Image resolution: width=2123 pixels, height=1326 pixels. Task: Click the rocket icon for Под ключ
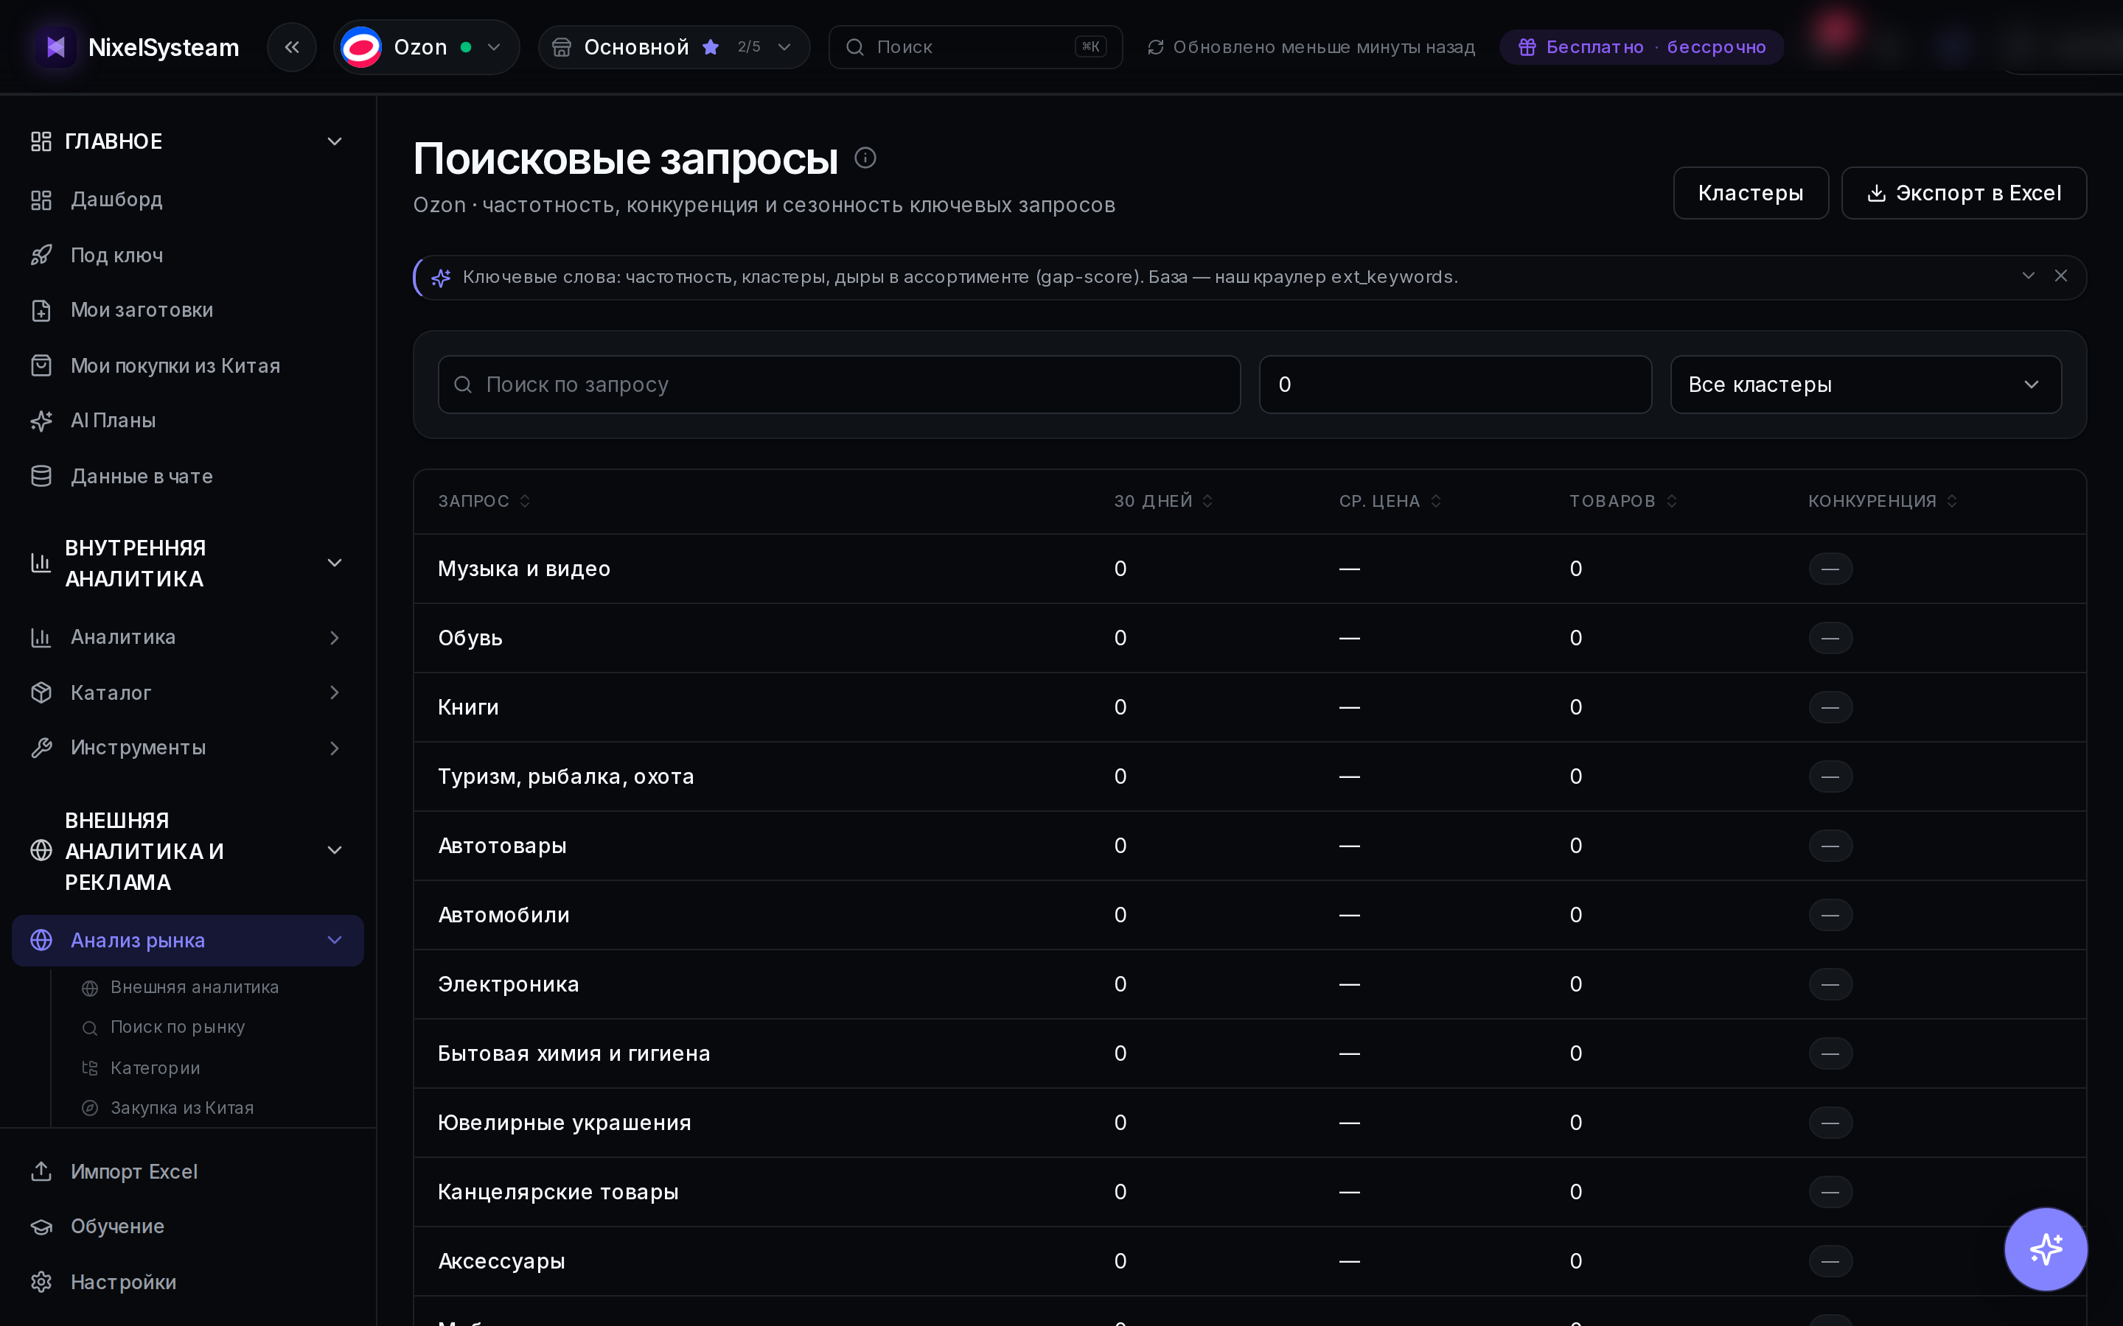41,255
